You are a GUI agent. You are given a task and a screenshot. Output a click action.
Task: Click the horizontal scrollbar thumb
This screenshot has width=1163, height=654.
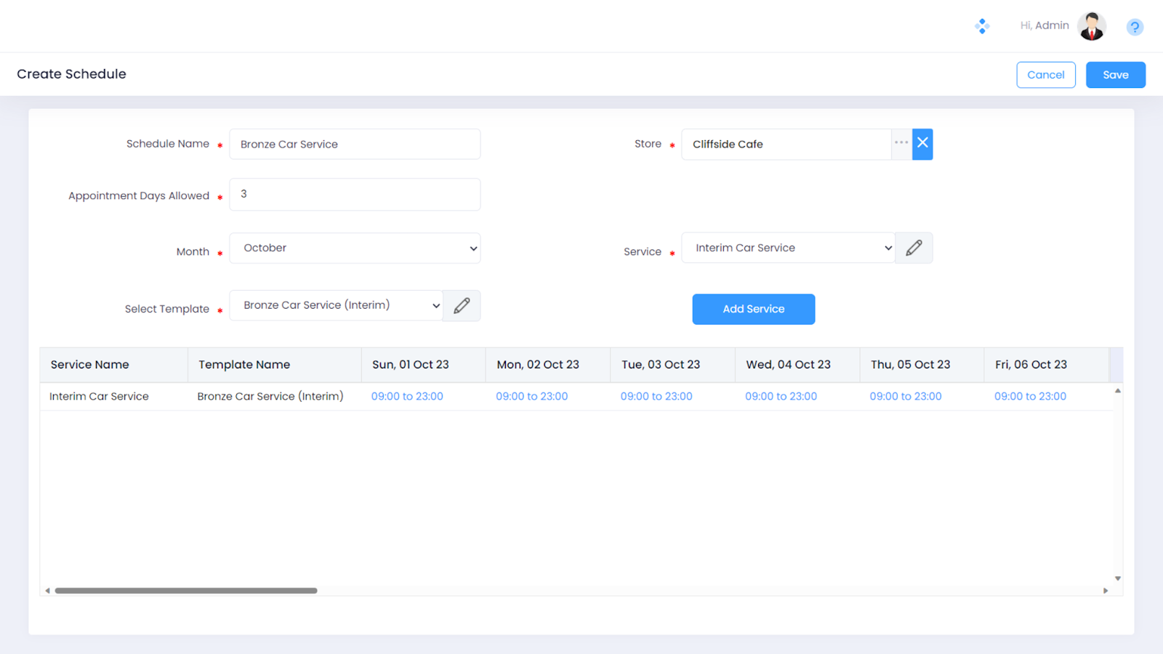186,591
